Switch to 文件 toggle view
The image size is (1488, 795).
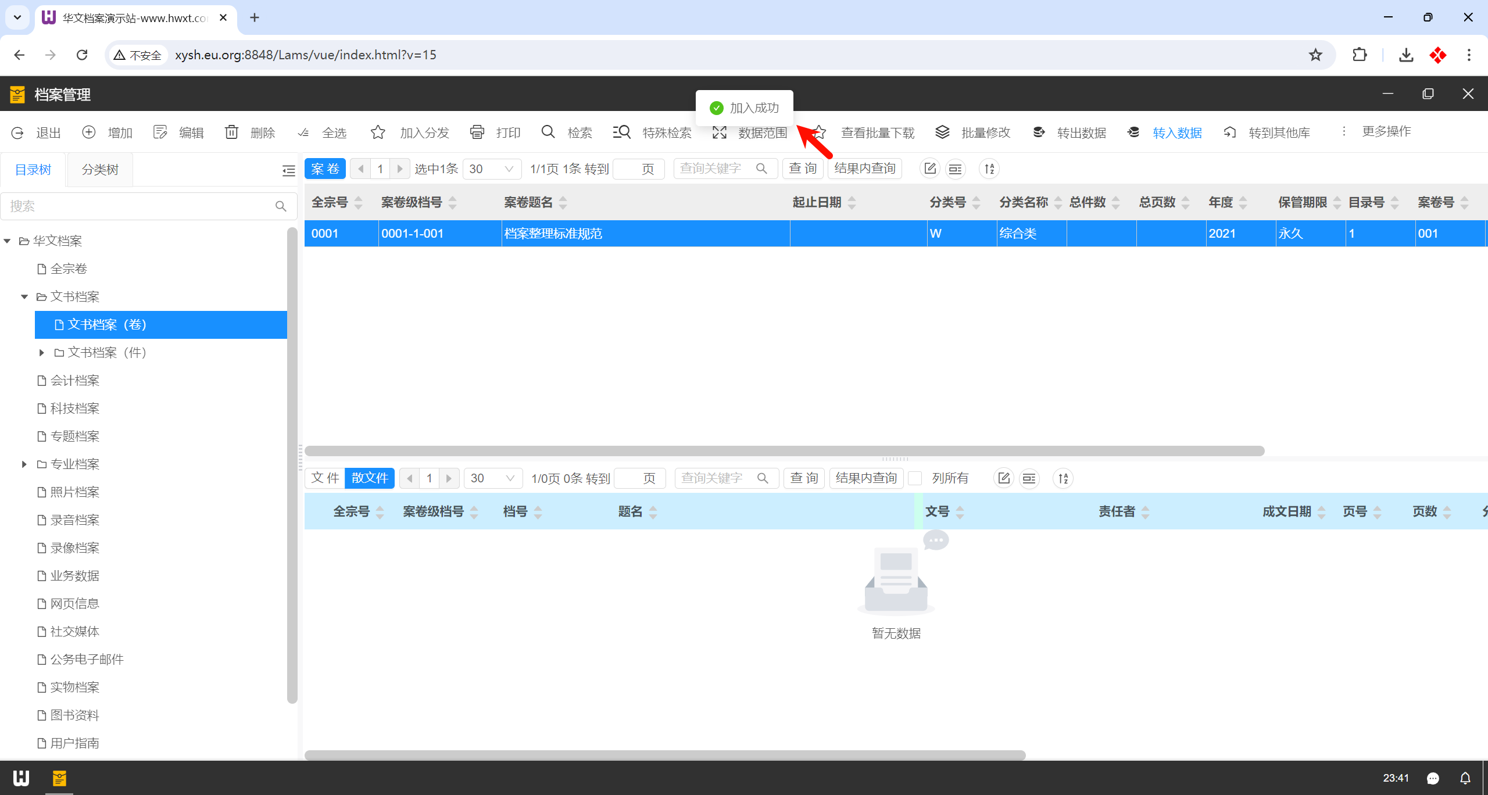click(x=325, y=478)
